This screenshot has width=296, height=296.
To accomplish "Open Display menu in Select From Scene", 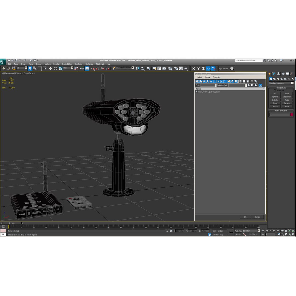I will tap(207, 77).
